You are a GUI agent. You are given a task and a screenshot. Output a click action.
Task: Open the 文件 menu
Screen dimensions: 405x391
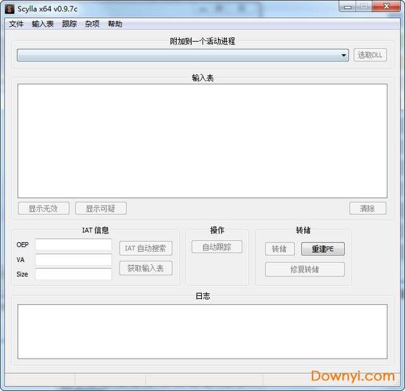click(x=16, y=24)
